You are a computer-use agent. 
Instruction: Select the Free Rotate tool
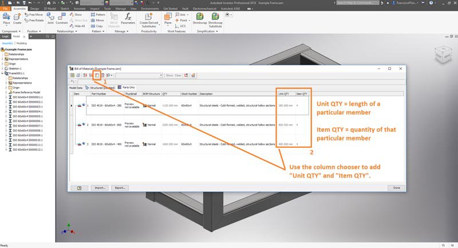(x=34, y=21)
